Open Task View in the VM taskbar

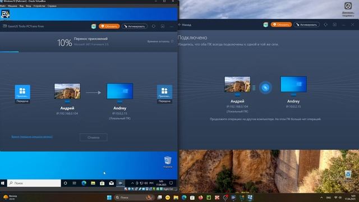pos(75,183)
